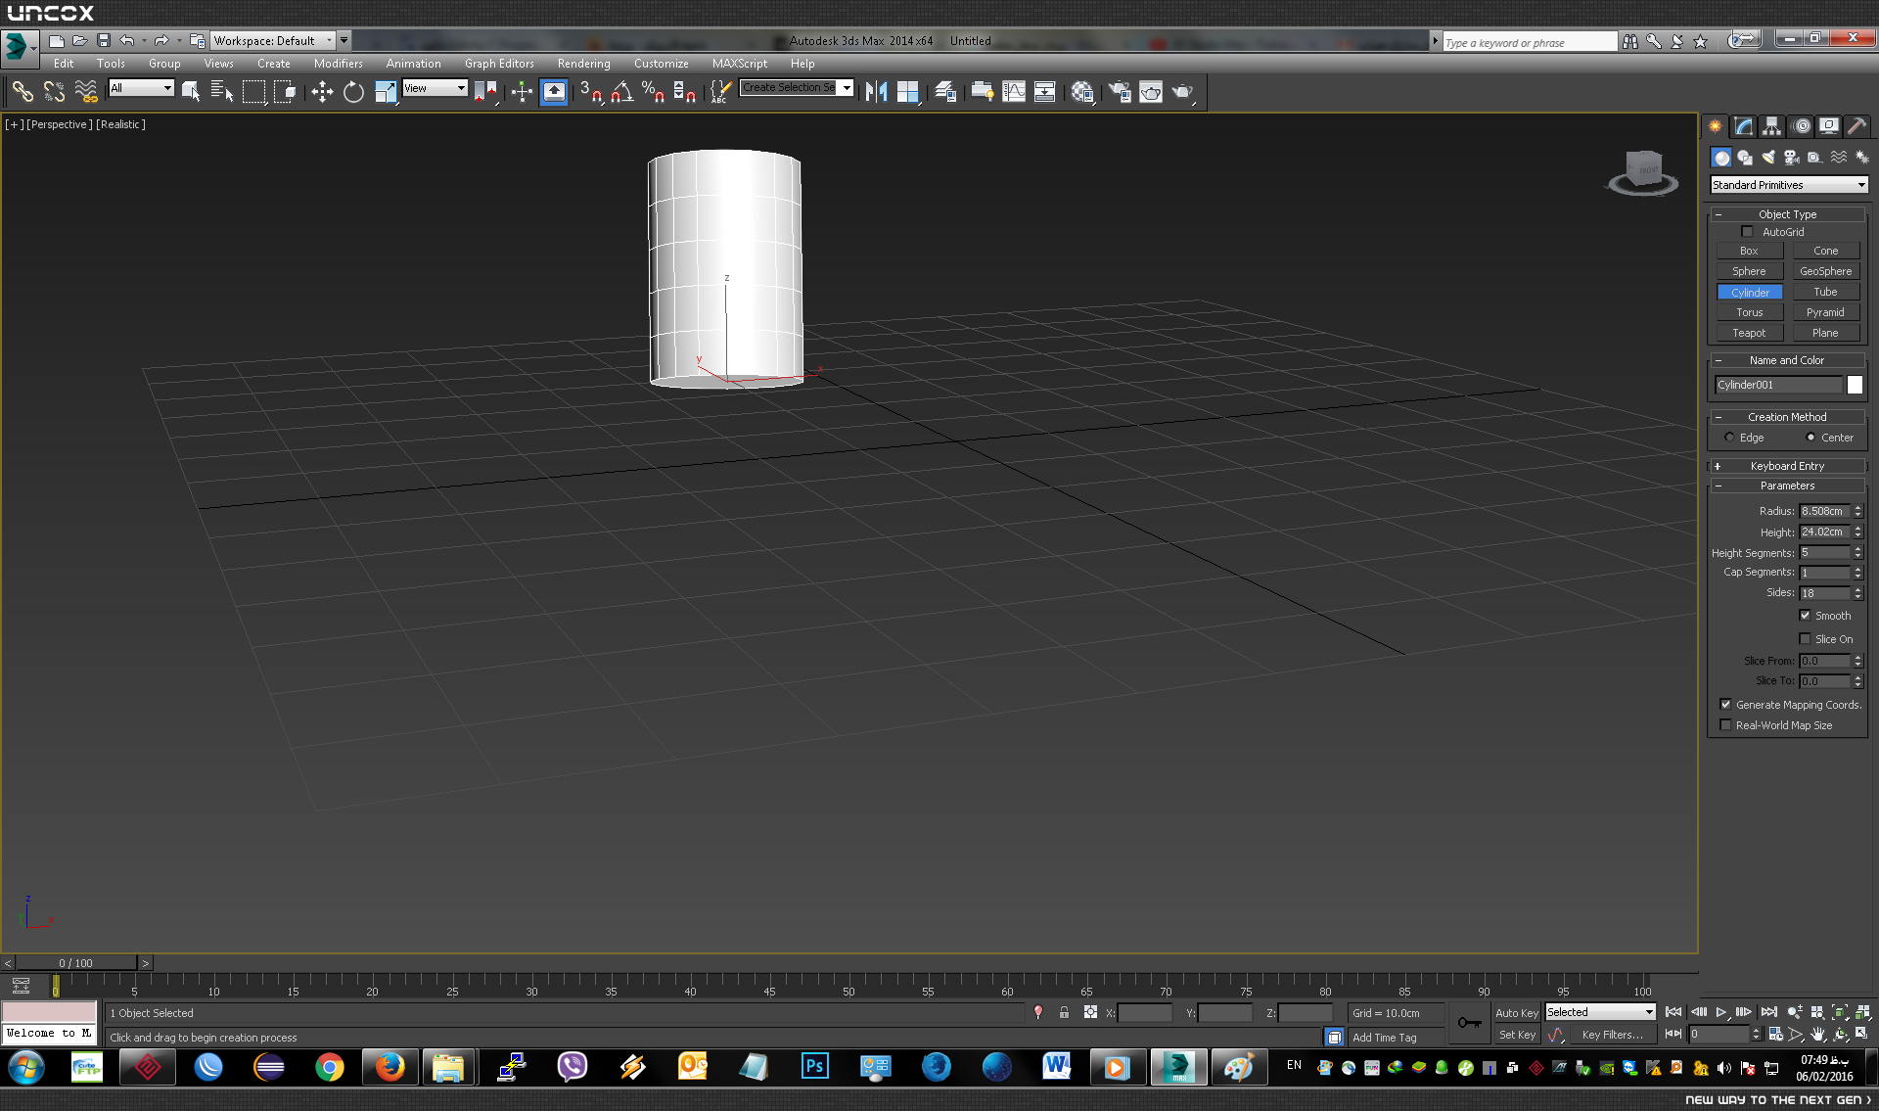Enable Real-World Map Size checkbox
The image size is (1879, 1111).
pyautogui.click(x=1725, y=725)
